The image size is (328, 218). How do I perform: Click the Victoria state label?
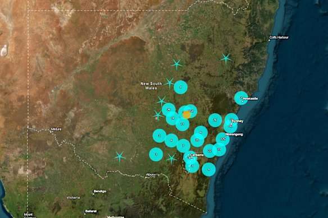pyautogui.click(x=73, y=197)
